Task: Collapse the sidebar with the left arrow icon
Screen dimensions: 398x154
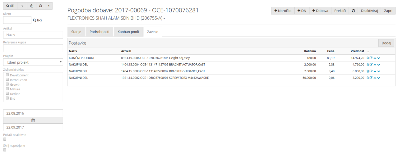Action: 49,6
